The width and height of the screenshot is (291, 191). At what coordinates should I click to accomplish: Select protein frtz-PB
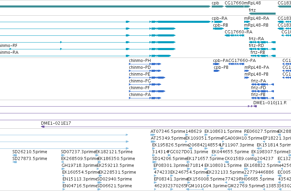coord(263,98)
